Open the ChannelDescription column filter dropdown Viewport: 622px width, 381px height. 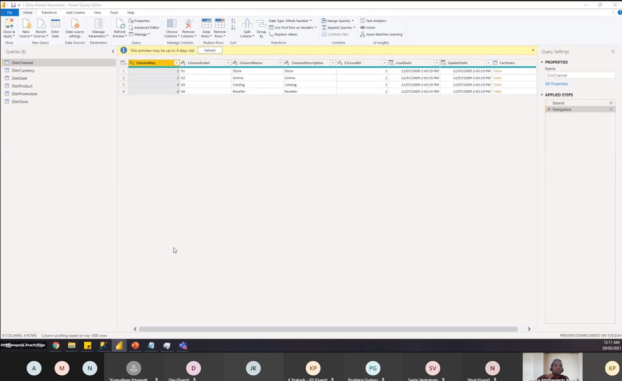(332, 63)
